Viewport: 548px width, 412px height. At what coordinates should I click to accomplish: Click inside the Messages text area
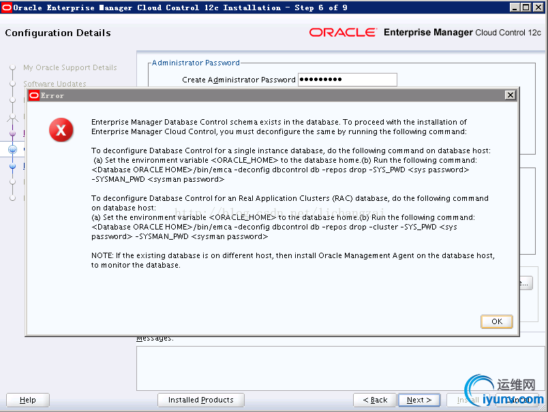tap(341, 368)
